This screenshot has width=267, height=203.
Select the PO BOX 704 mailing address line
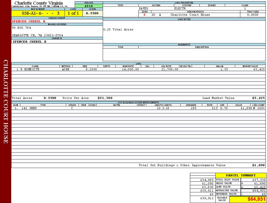point(22,28)
